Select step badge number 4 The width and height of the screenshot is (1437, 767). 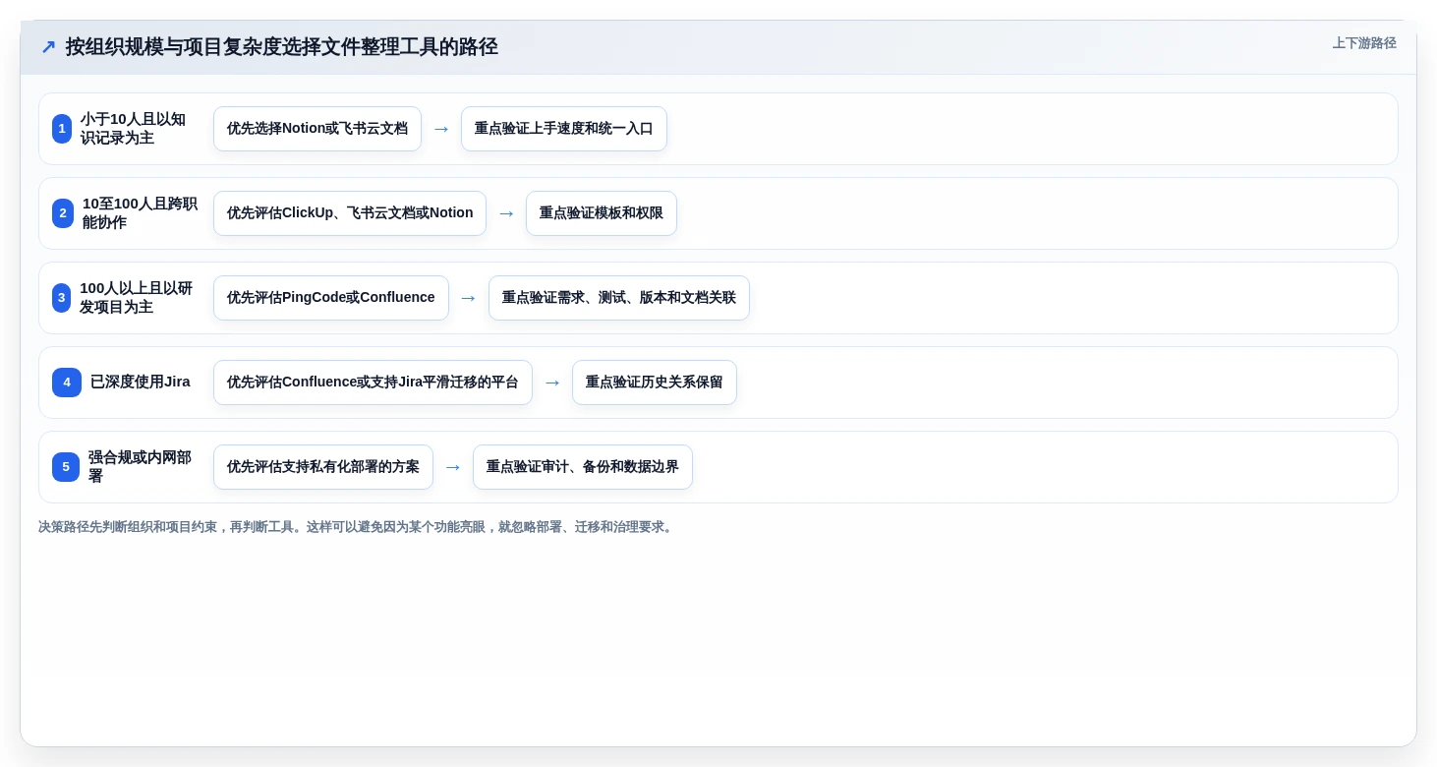coord(67,383)
